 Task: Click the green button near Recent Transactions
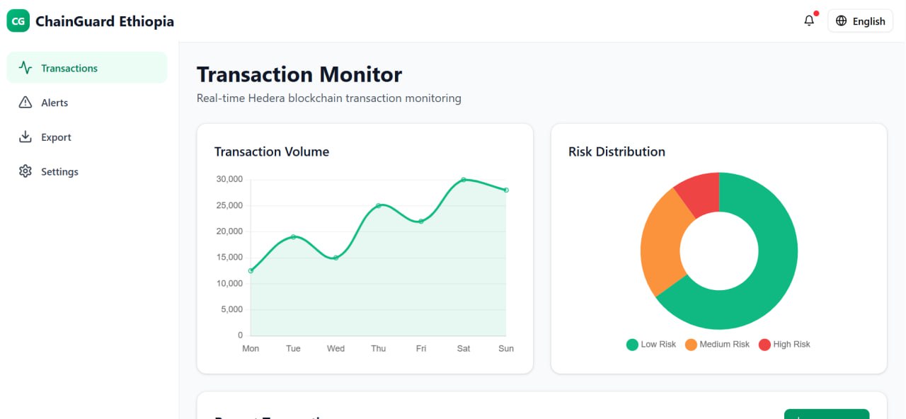click(x=826, y=414)
